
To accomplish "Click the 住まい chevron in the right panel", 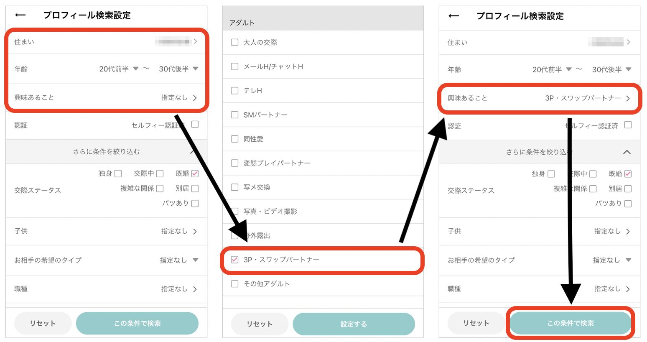I will (628, 42).
